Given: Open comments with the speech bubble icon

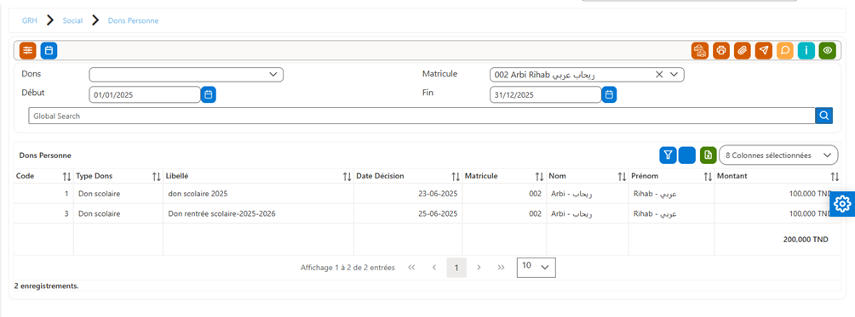Looking at the screenshot, I should point(784,51).
